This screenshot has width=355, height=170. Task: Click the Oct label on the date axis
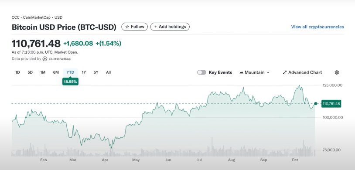[x=295, y=160]
